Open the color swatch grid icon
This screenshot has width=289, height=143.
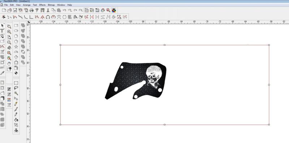[114, 10]
